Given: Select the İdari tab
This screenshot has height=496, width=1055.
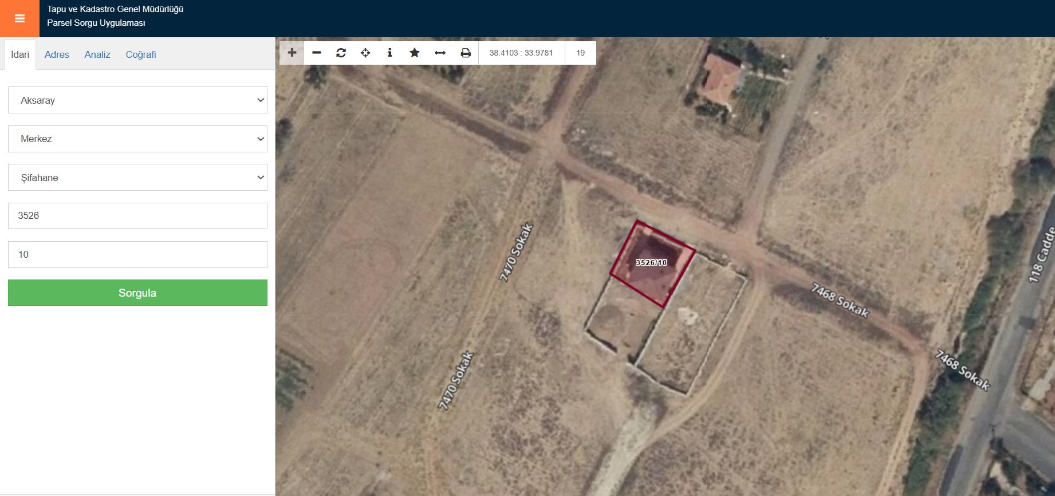Looking at the screenshot, I should click(20, 54).
